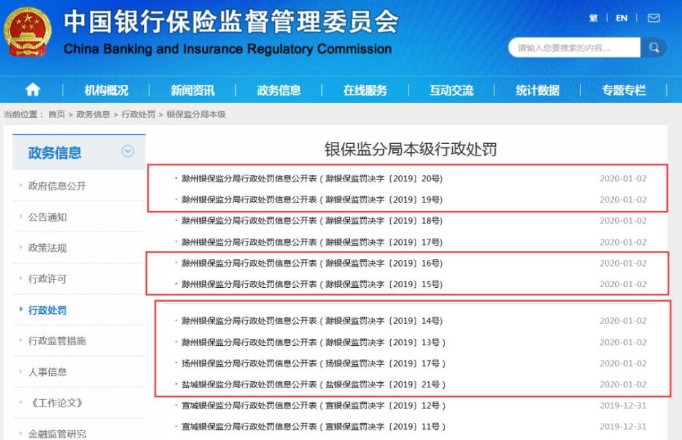
Task: Open 扬银保监罚决字〔2019〕17号 notice
Action: 313,364
